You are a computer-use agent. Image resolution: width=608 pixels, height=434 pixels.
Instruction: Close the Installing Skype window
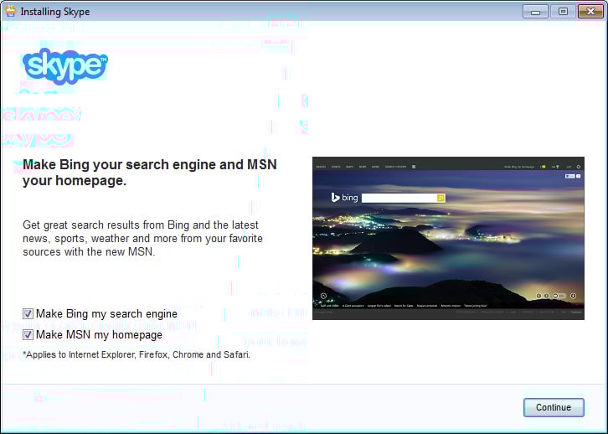tap(590, 11)
